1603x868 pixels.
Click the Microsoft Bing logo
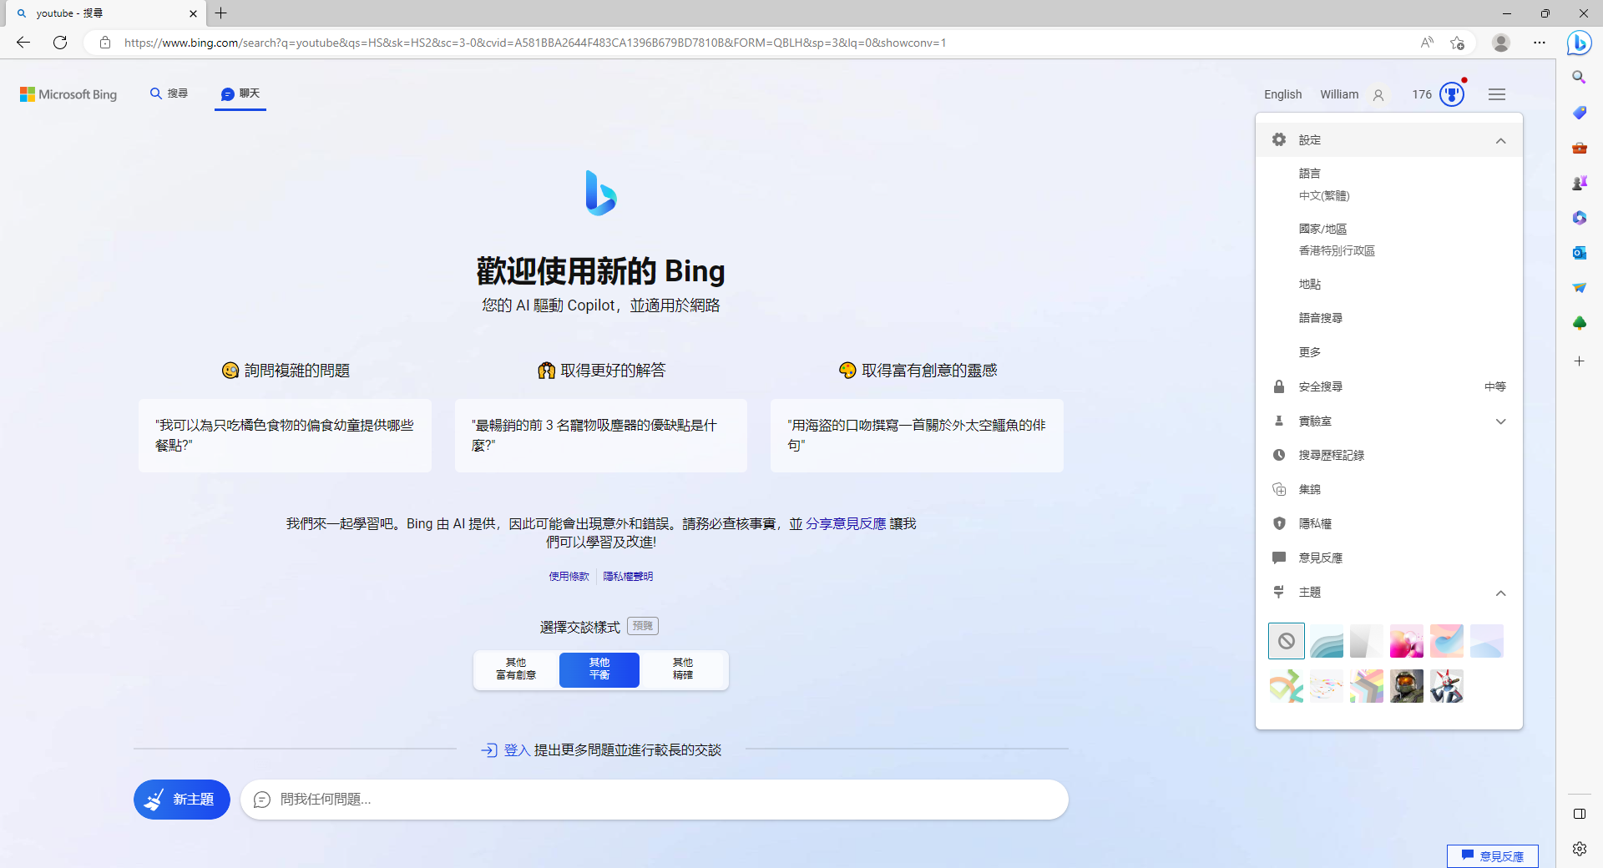coord(68,94)
